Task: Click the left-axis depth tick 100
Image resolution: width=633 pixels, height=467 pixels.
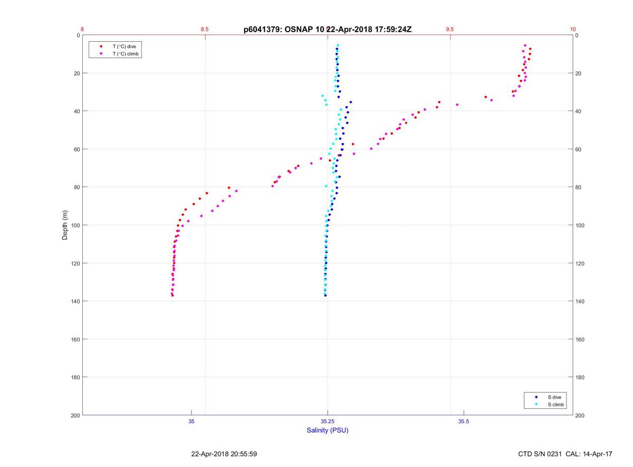Action: click(74, 225)
